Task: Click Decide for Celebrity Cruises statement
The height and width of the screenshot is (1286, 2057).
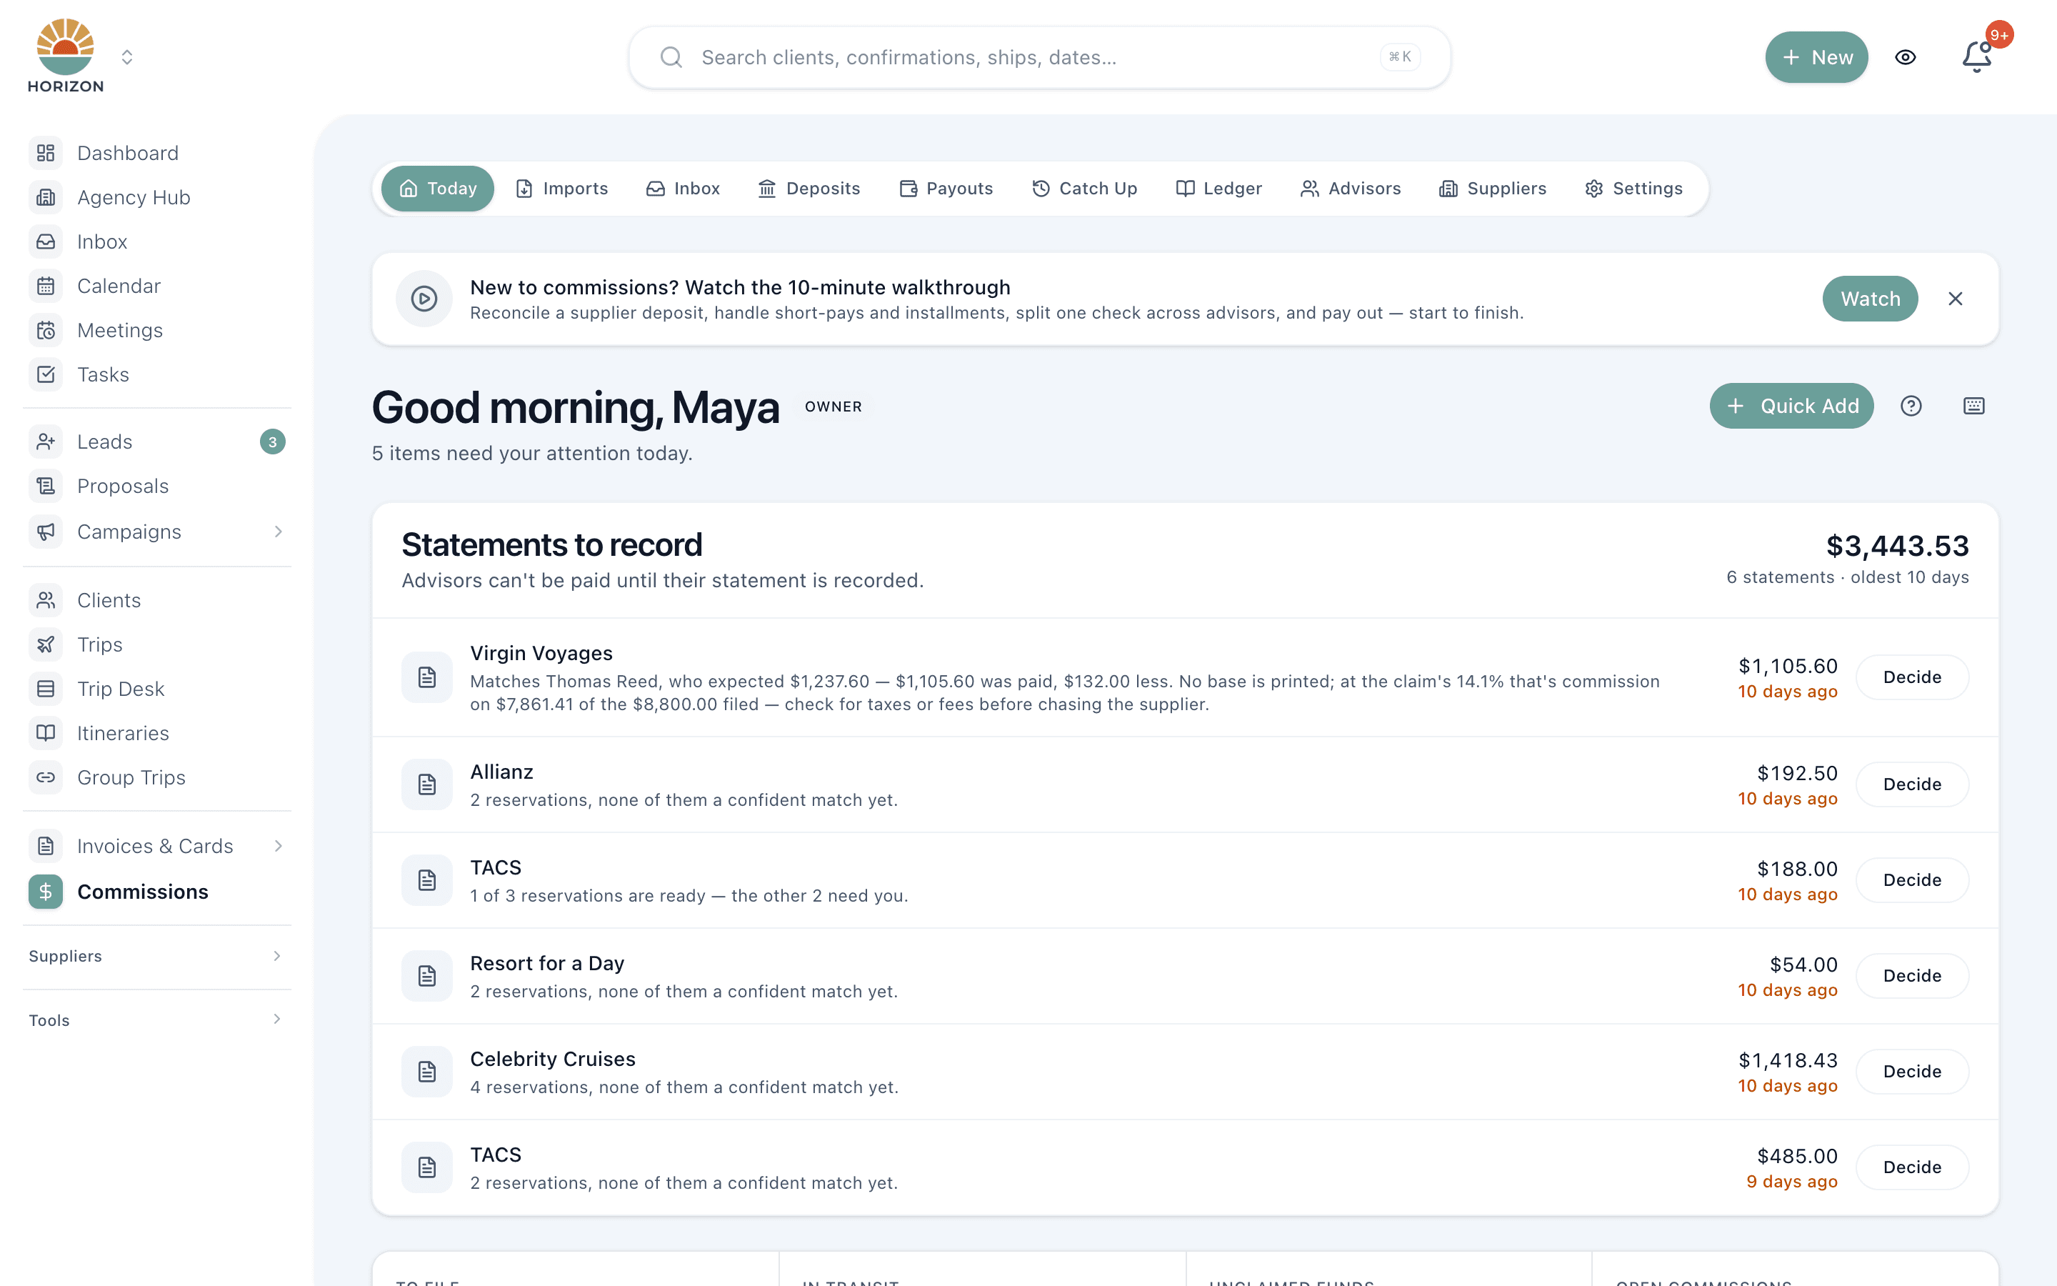Action: [1911, 1071]
